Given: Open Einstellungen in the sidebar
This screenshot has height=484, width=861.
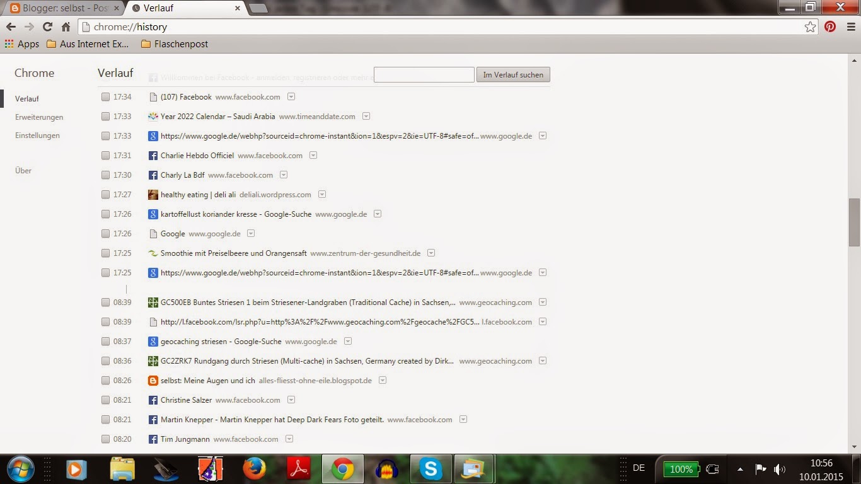Looking at the screenshot, I should (37, 135).
